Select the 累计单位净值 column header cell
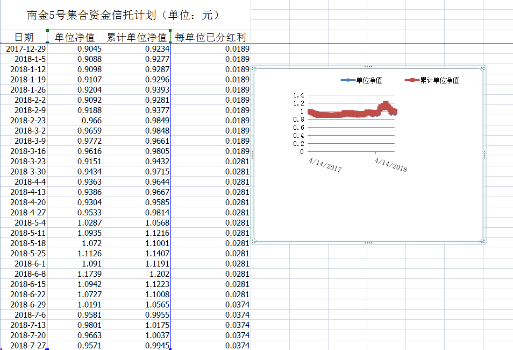This screenshot has width=513, height=350. click(x=137, y=37)
